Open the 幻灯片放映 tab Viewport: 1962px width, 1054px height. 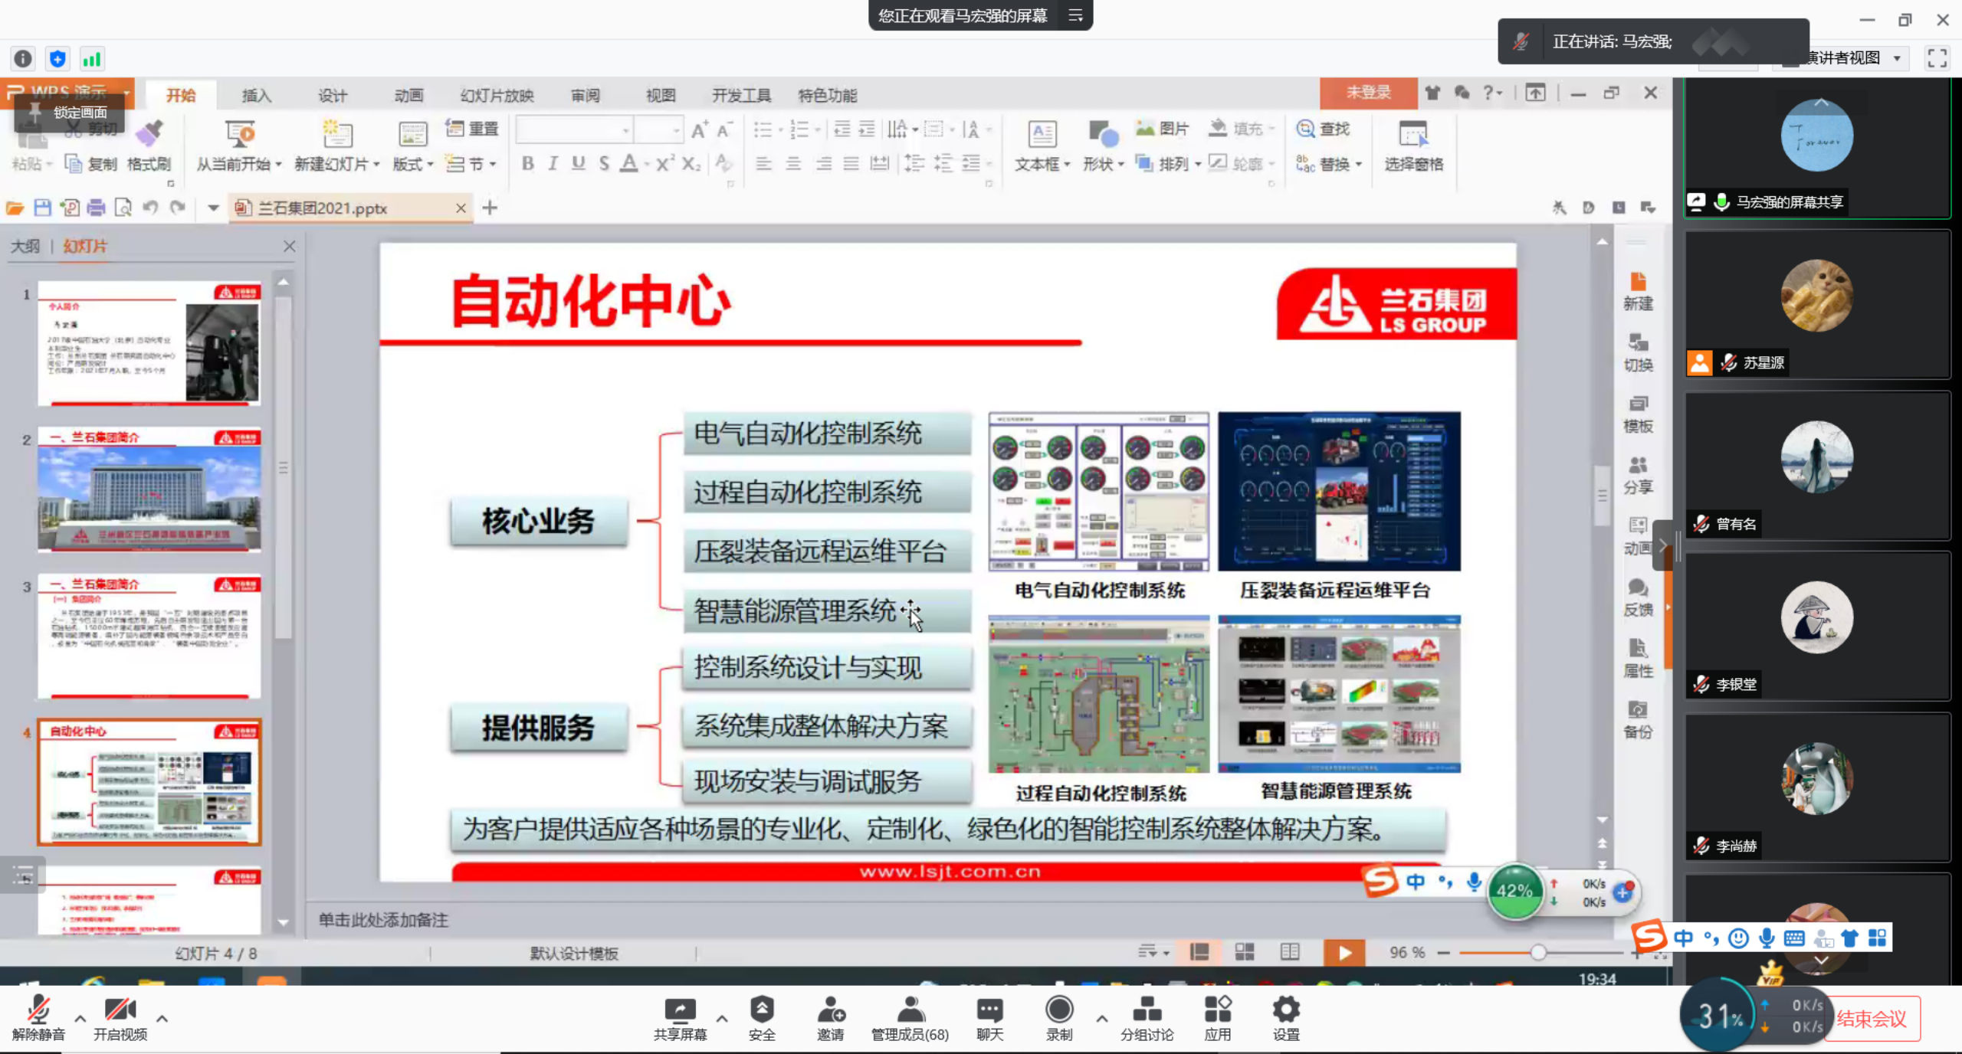point(495,95)
